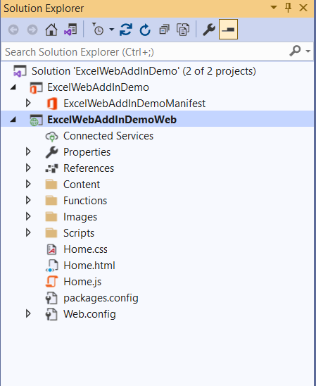The image size is (316, 386).
Task: Select the Home.js file
Action: coord(82,282)
